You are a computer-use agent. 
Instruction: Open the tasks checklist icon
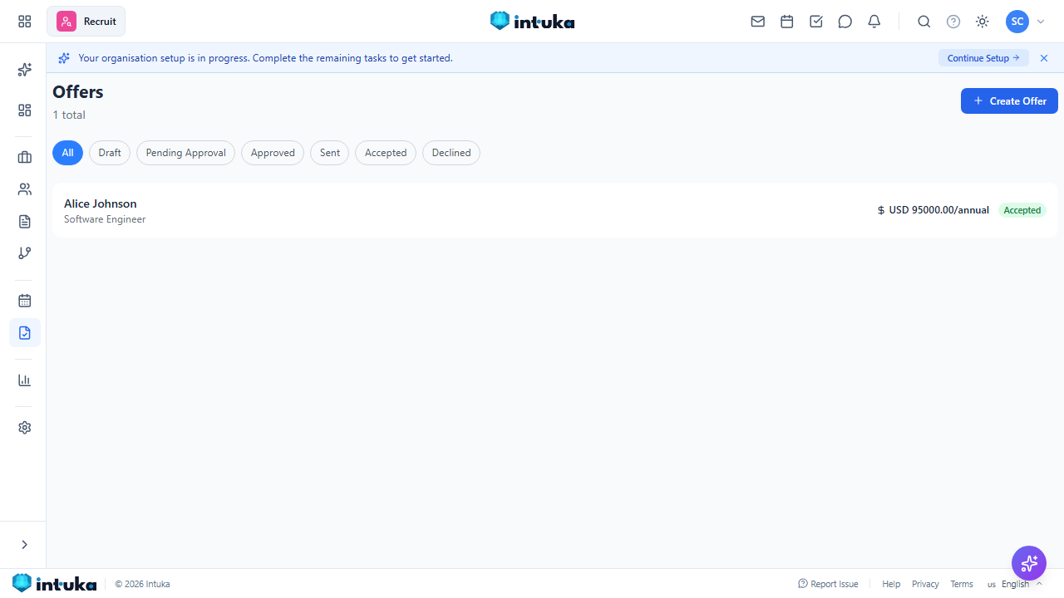[816, 22]
